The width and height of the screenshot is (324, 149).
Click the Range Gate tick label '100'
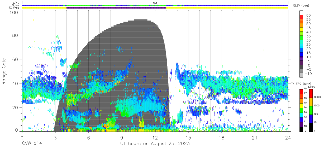[14, 12]
